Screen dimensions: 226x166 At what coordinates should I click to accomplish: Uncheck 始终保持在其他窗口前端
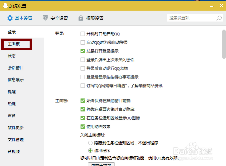pyautogui.click(x=83, y=100)
